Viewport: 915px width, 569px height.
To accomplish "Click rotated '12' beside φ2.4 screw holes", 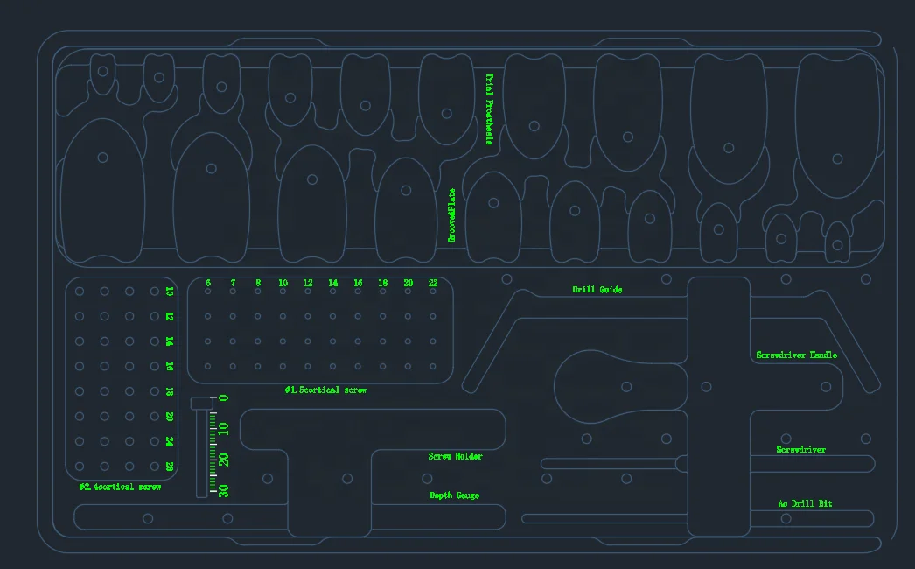I will point(169,316).
